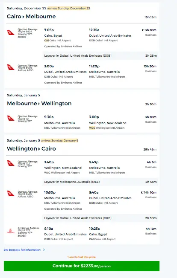Image resolution: width=177 pixels, height=278 pixels.
Task: Click highlighted WLG airport code
Action: point(92,128)
